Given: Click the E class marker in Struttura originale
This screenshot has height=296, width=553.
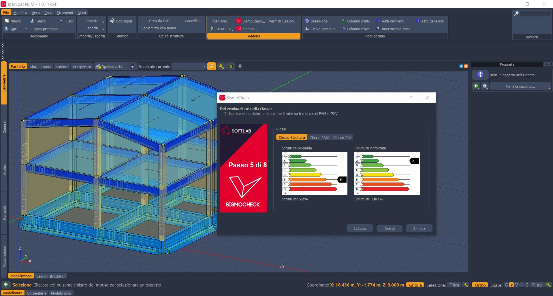Looking at the screenshot, I should 342,180.
